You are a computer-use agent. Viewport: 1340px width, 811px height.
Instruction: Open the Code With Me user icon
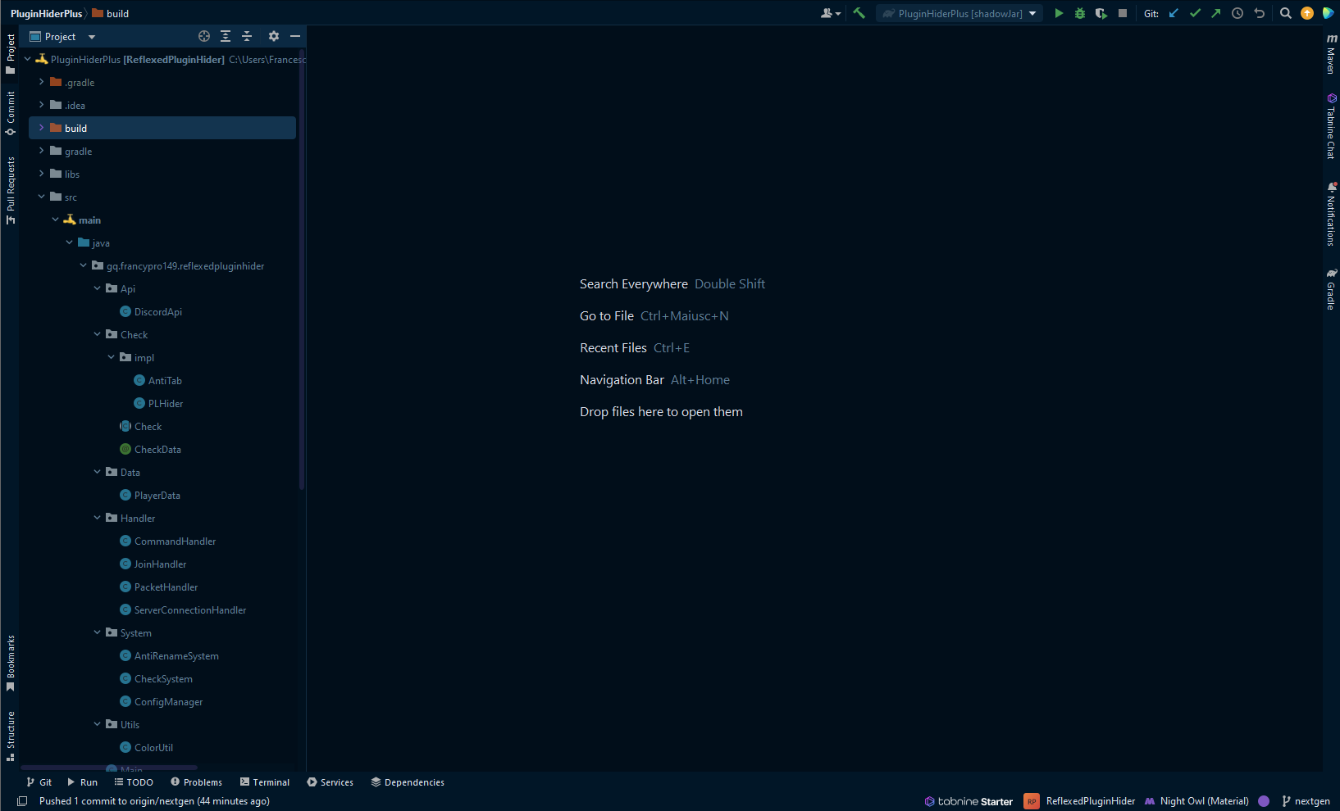(831, 13)
